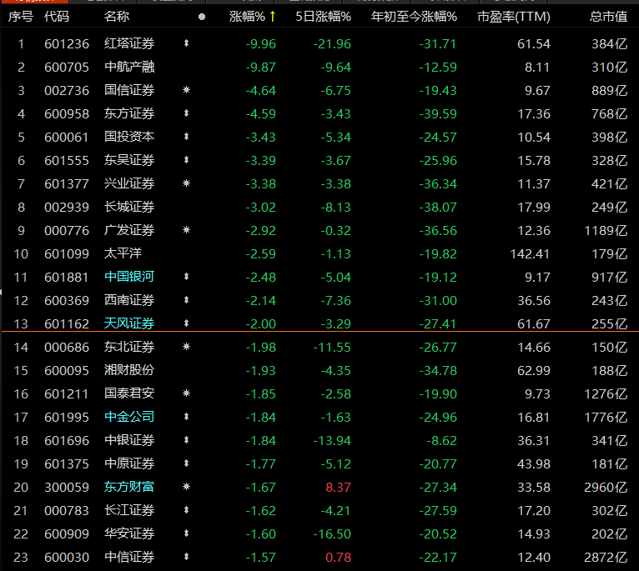Click the marker icon beside 西南证券

186,300
